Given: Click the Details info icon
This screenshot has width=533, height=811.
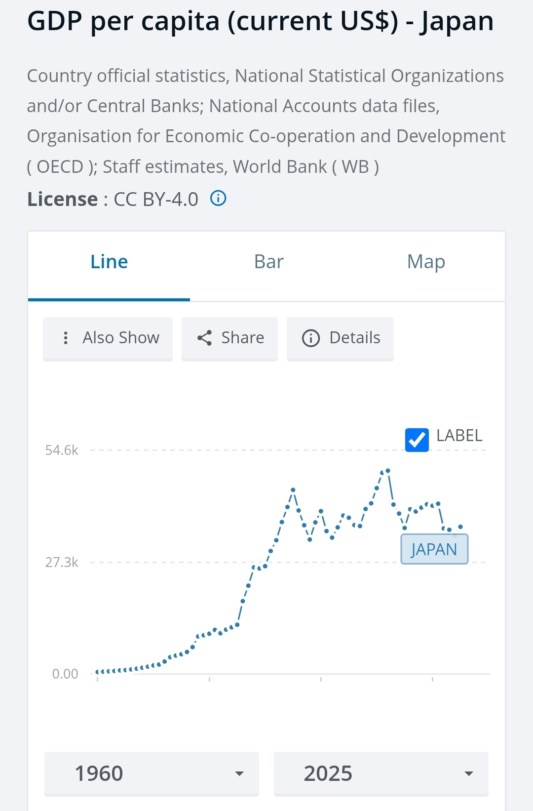Looking at the screenshot, I should (311, 338).
